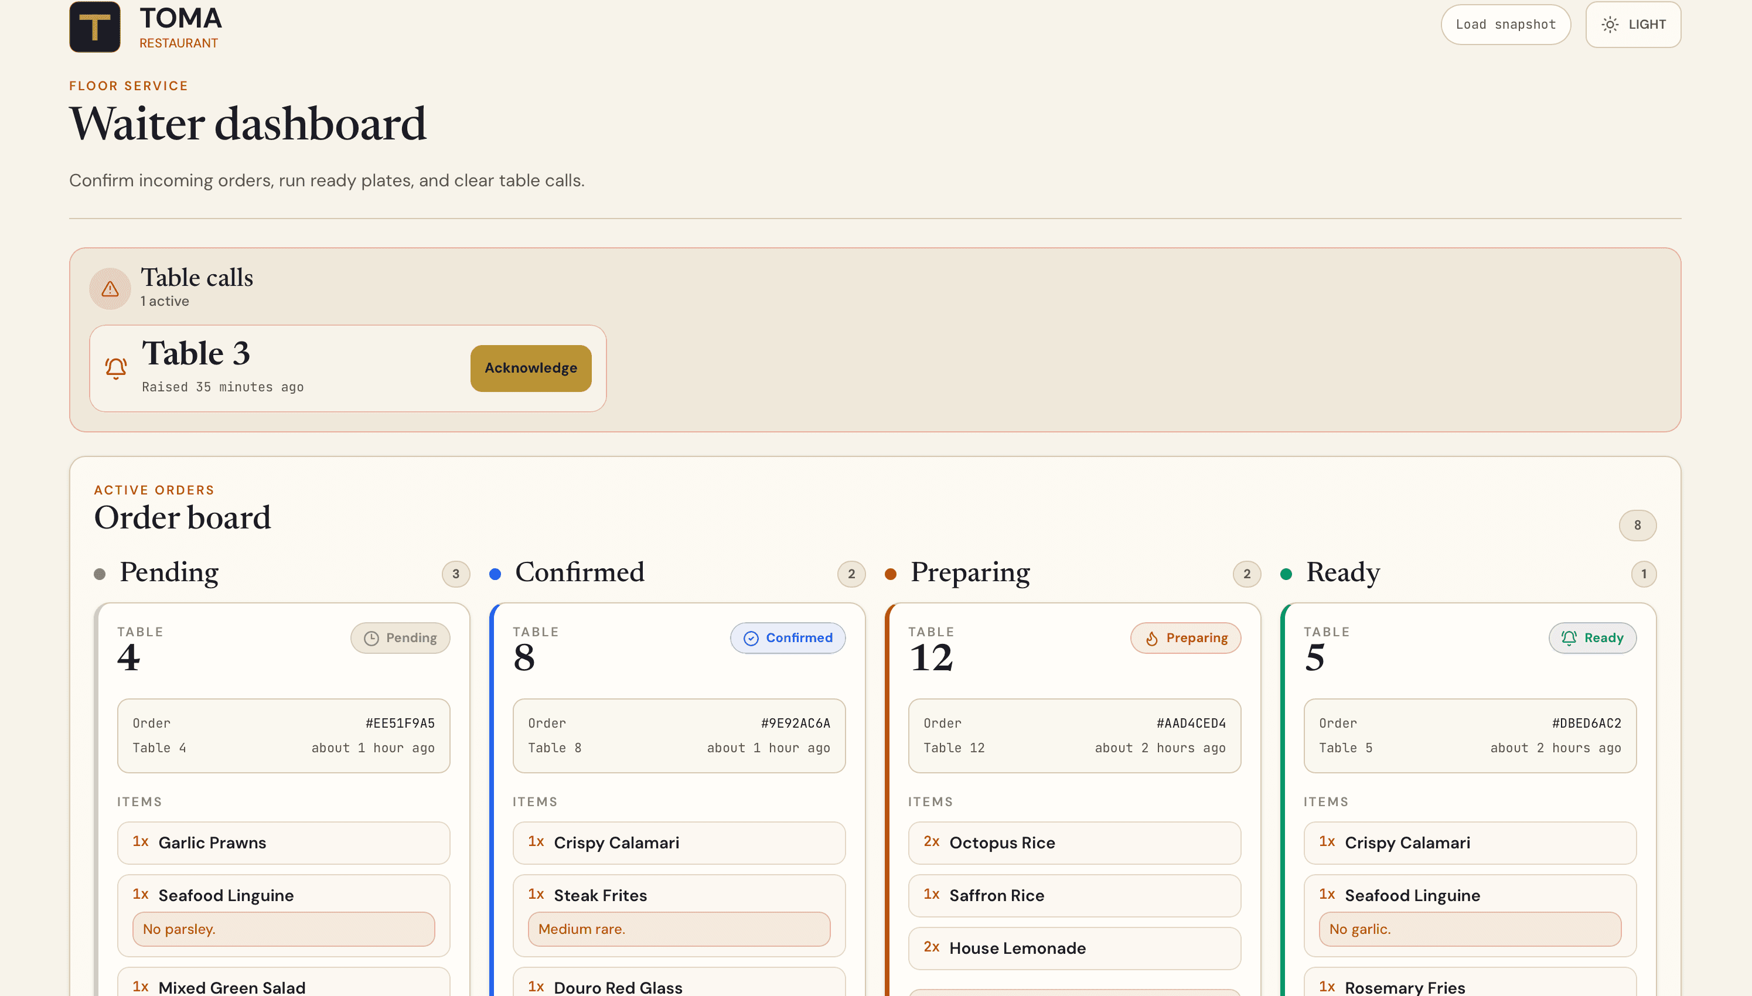Toggle the LIGHT theme button
1752x996 pixels.
point(1633,25)
